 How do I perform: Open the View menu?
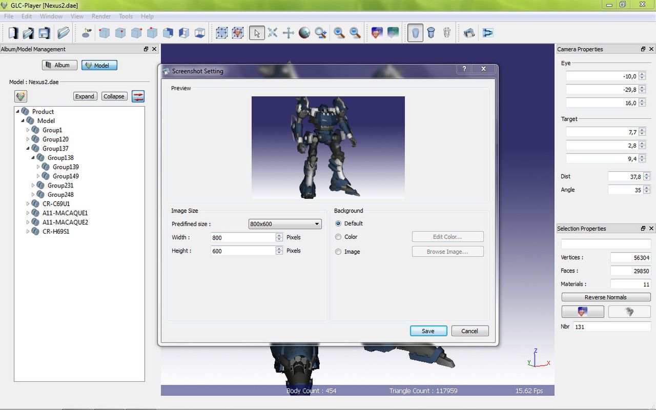click(77, 16)
